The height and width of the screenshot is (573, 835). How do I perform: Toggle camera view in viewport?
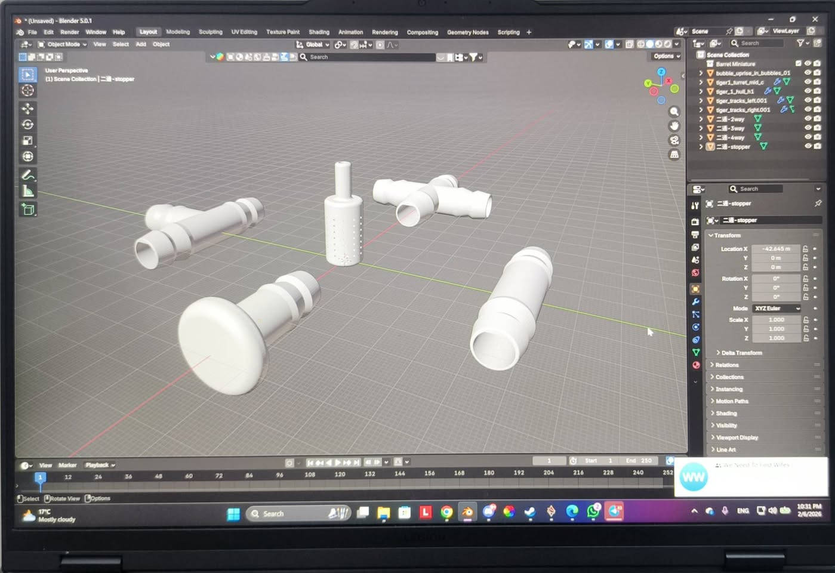click(674, 140)
